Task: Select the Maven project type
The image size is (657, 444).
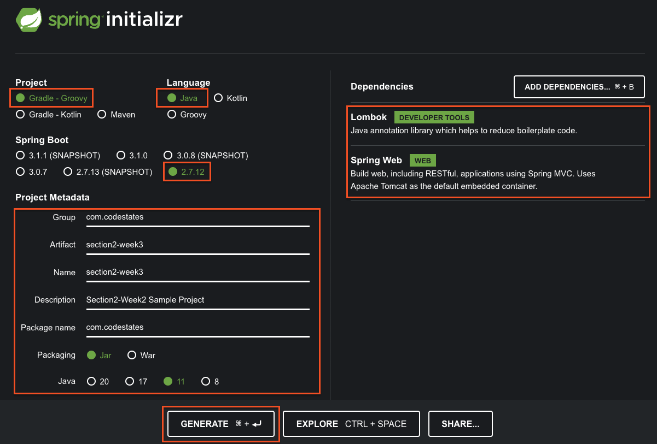Action: coord(102,114)
